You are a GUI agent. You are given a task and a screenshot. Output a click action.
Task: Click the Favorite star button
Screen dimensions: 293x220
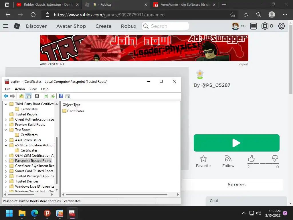coord(203,162)
